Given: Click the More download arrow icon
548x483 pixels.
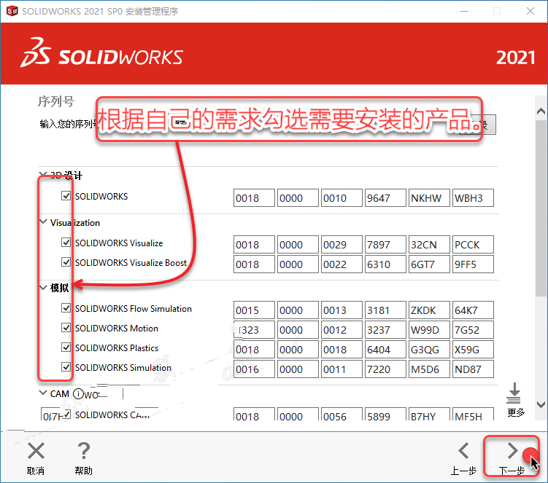Looking at the screenshot, I should click(514, 393).
